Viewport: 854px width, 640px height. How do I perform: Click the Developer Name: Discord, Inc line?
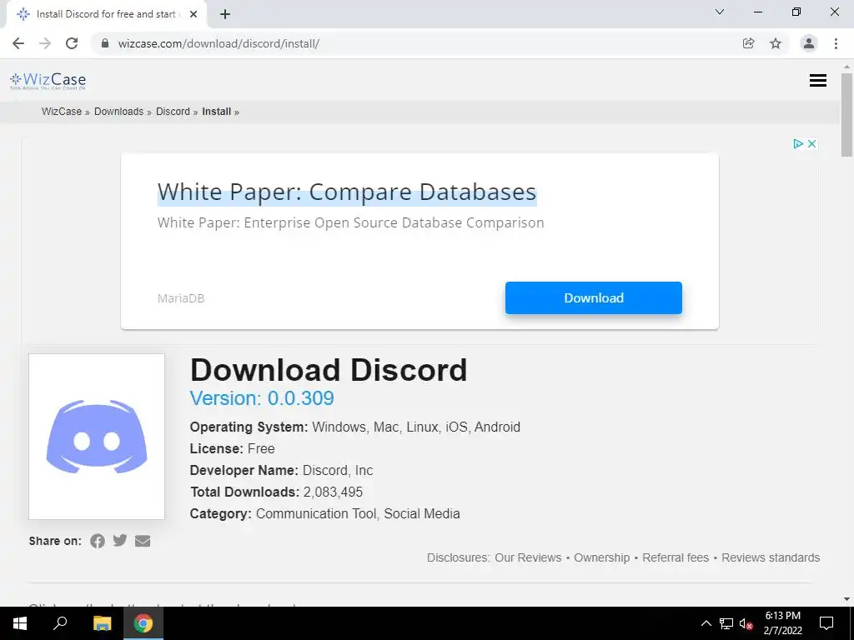click(x=281, y=470)
